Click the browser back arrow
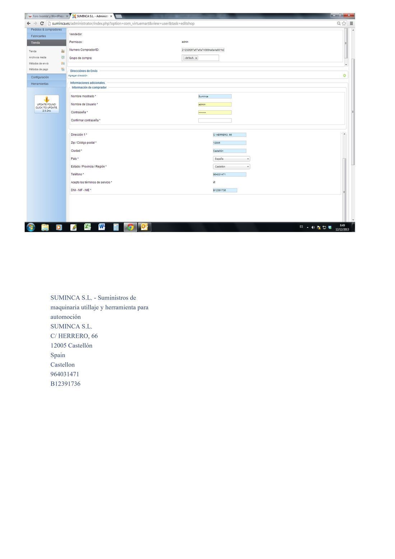Image resolution: width=395 pixels, height=559 pixels. click(x=29, y=23)
